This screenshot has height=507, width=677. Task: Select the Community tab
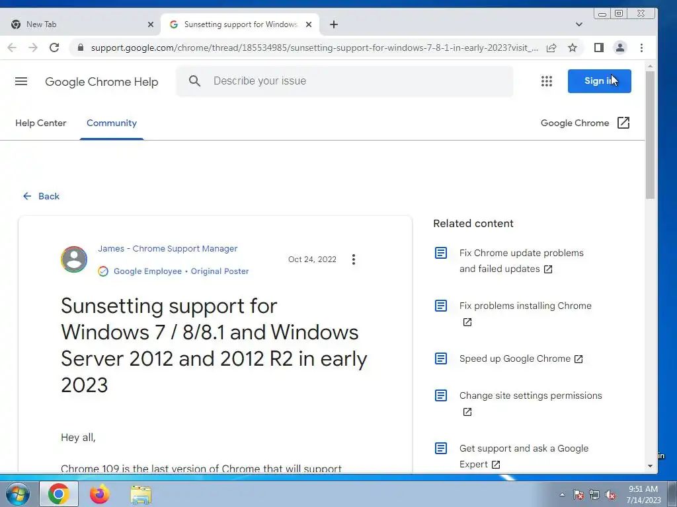coord(111,123)
